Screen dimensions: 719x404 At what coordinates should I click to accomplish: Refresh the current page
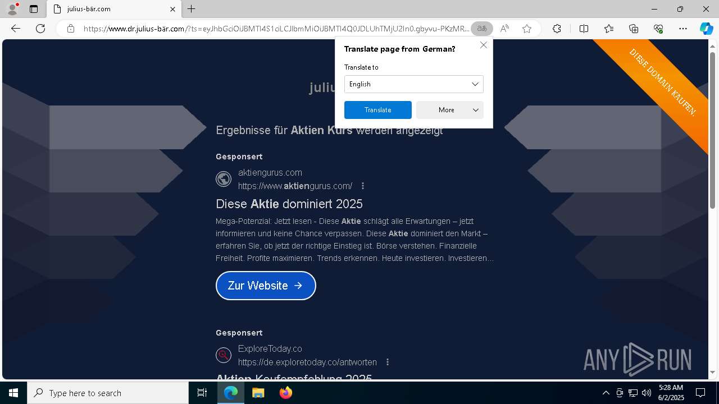click(40, 29)
